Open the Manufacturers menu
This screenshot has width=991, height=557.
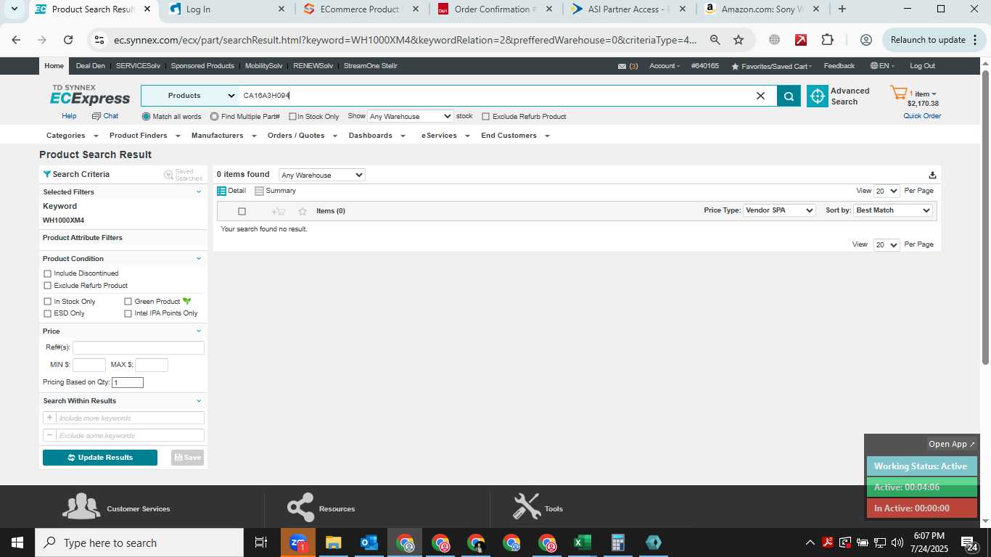223,136
